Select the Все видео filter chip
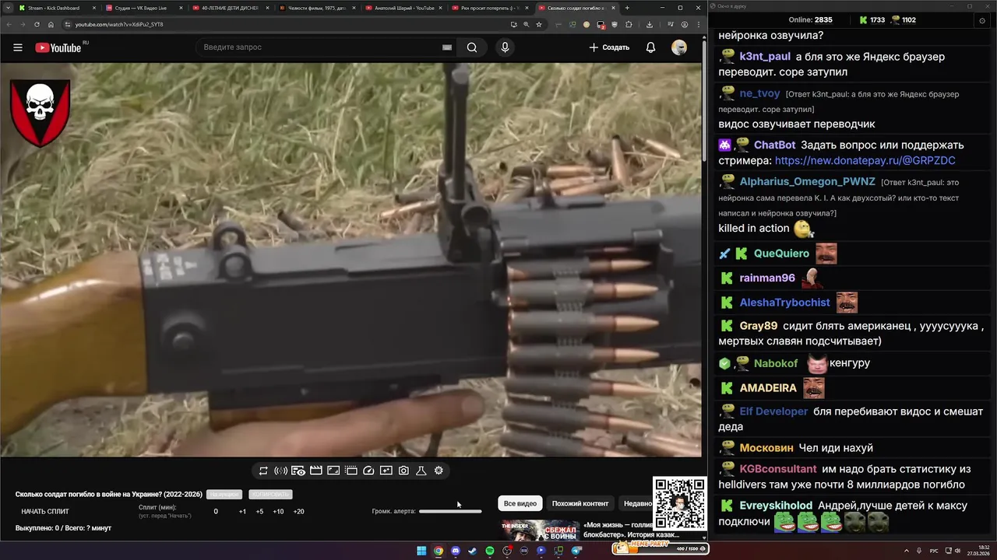997x560 pixels. coord(520,503)
